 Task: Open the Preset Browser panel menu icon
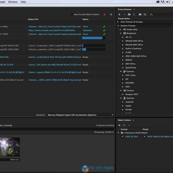point(134,9)
